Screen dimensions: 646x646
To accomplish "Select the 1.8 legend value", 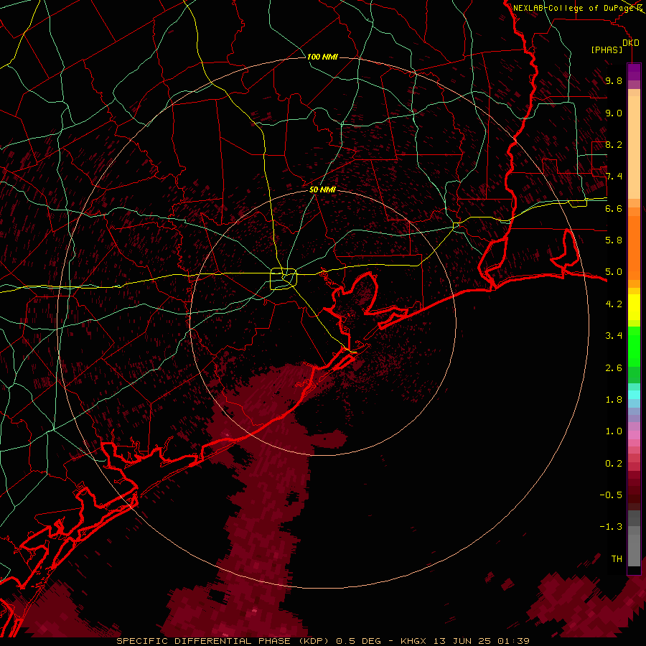I will pos(614,400).
